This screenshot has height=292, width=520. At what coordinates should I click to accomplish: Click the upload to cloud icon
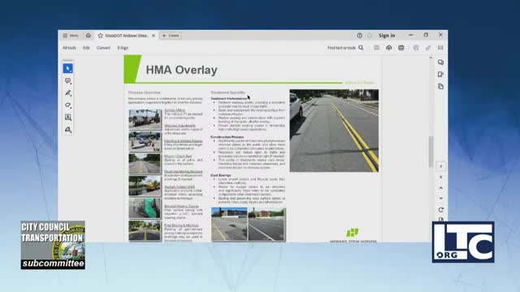point(389,48)
